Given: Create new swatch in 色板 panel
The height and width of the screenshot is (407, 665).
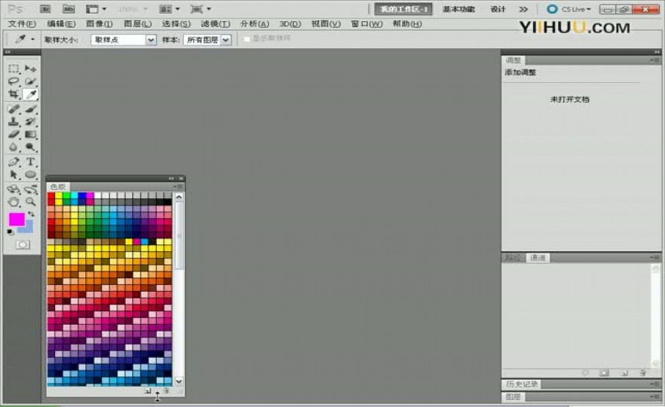Looking at the screenshot, I should click(148, 391).
